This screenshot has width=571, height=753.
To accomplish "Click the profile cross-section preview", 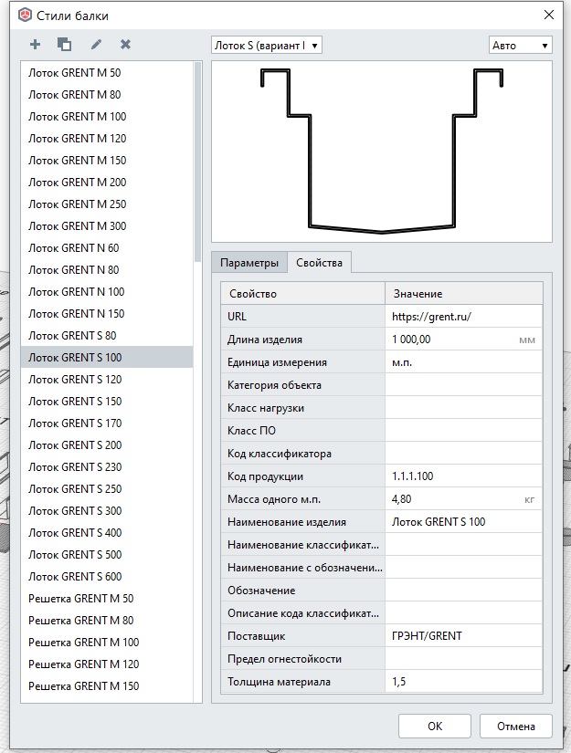I will tap(382, 152).
